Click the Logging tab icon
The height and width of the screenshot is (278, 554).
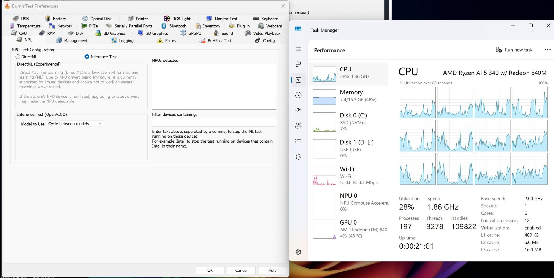[114, 40]
